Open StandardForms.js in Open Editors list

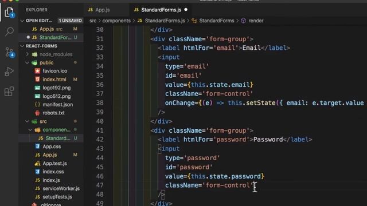51,38
